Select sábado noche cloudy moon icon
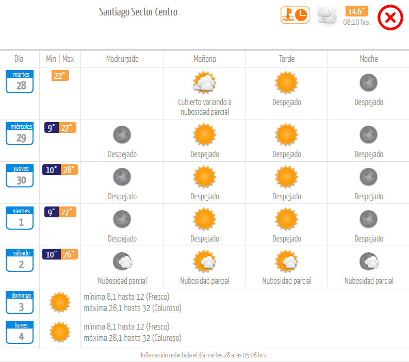 [369, 261]
